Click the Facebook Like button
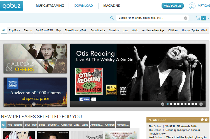Viewport: 210px width, 139px height. 85,99
